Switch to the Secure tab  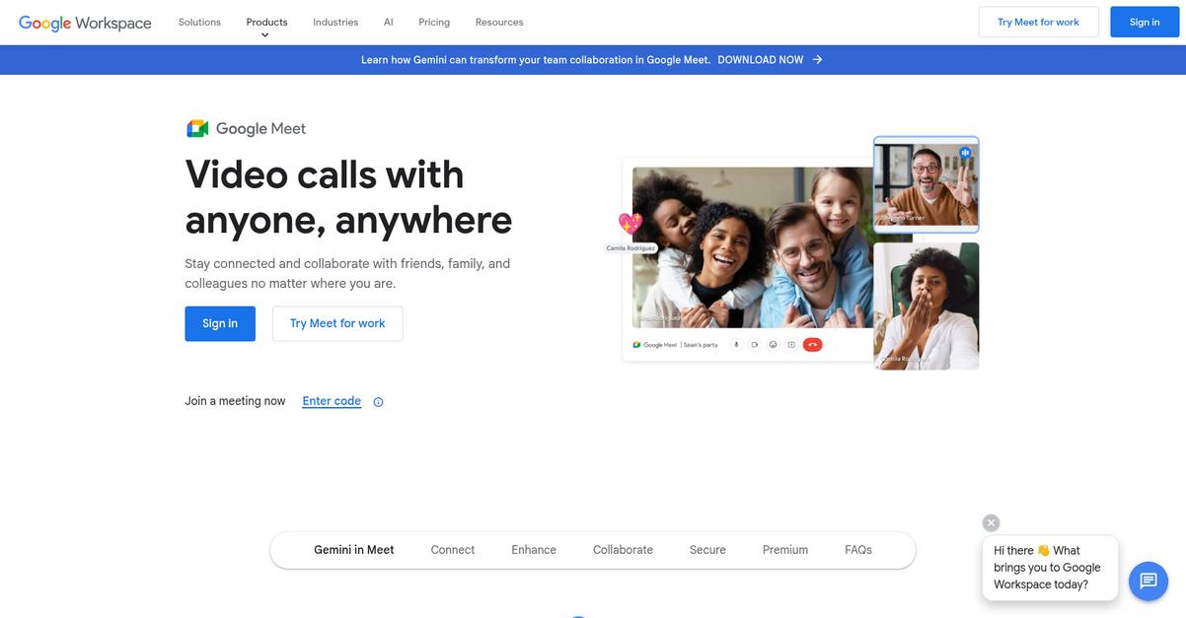[x=707, y=550]
